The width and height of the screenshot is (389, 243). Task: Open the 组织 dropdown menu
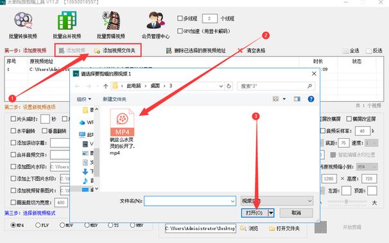click(x=84, y=99)
